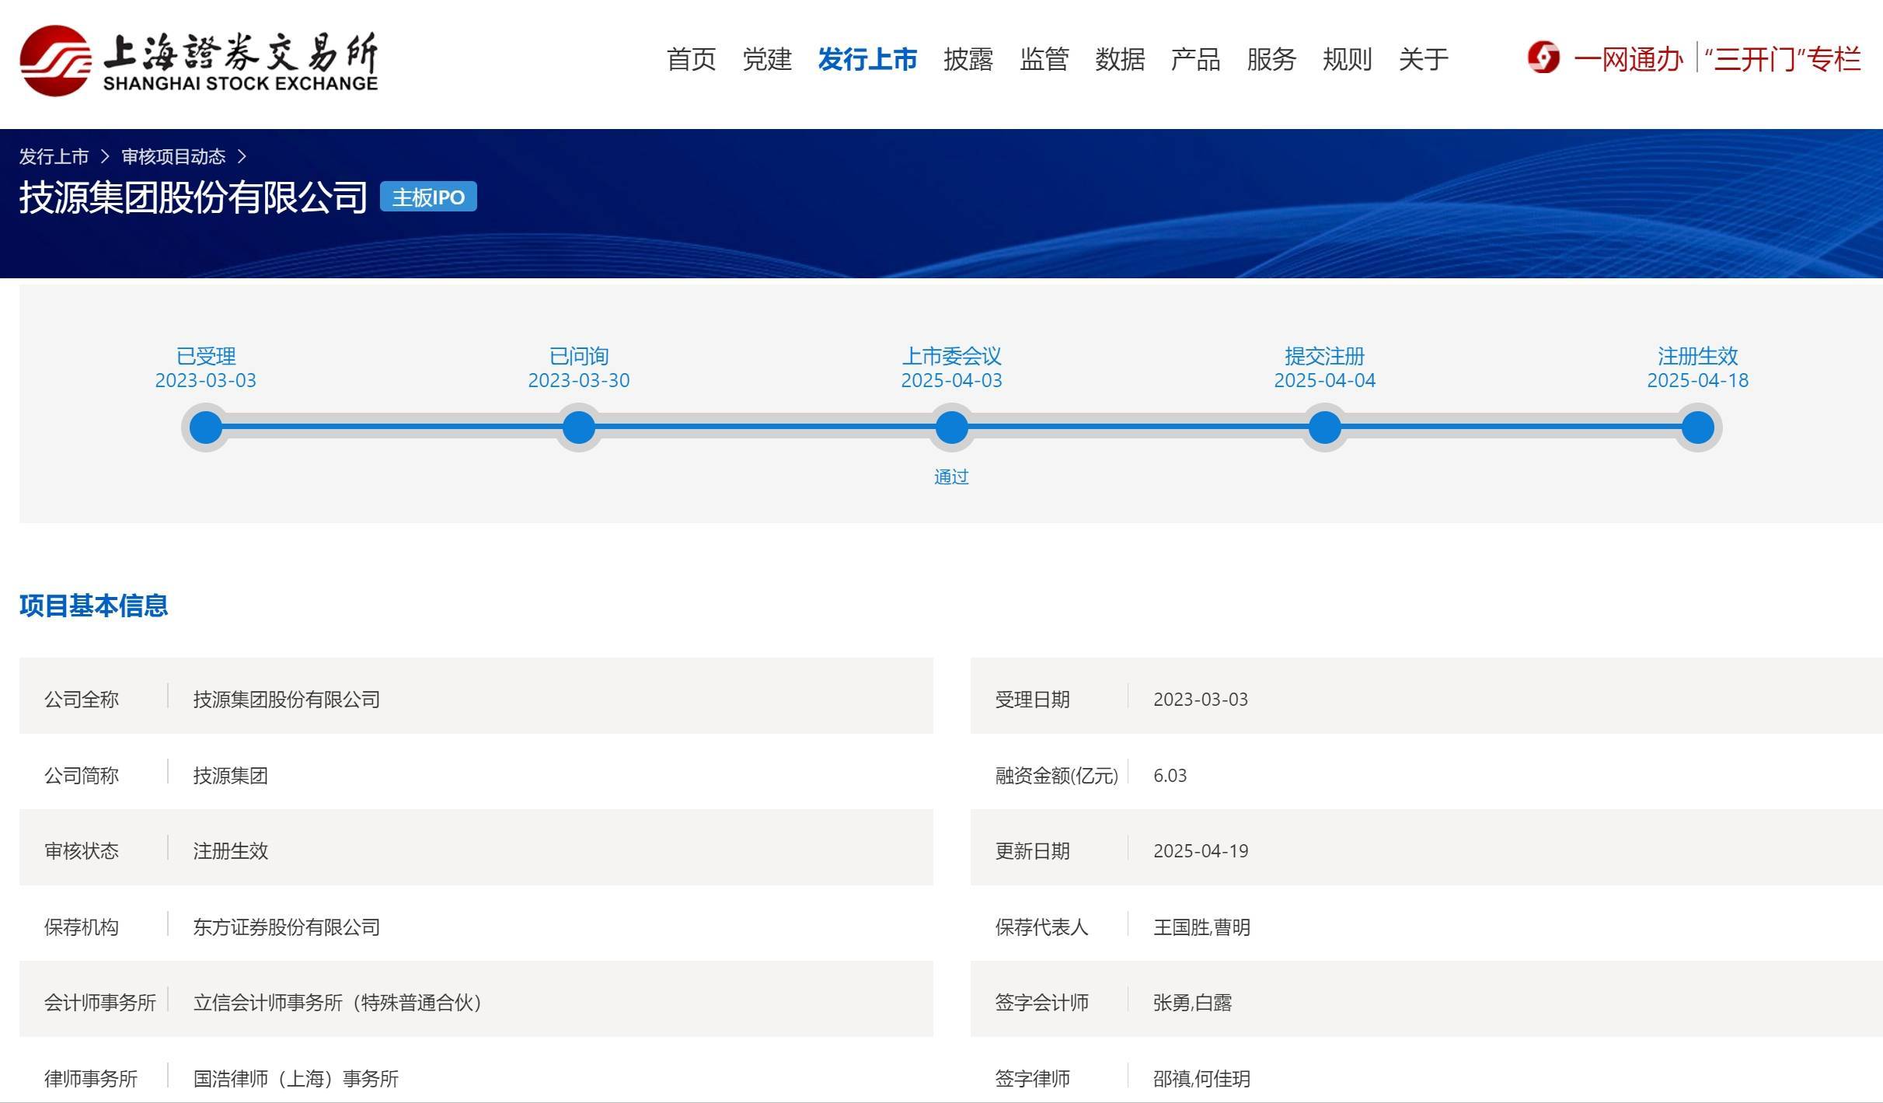Click the chevron after 审核项目动态
1883x1103 pixels.
coord(242,157)
